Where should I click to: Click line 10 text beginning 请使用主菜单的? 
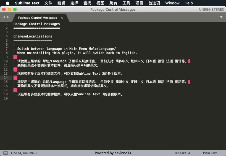[x=102, y=61]
